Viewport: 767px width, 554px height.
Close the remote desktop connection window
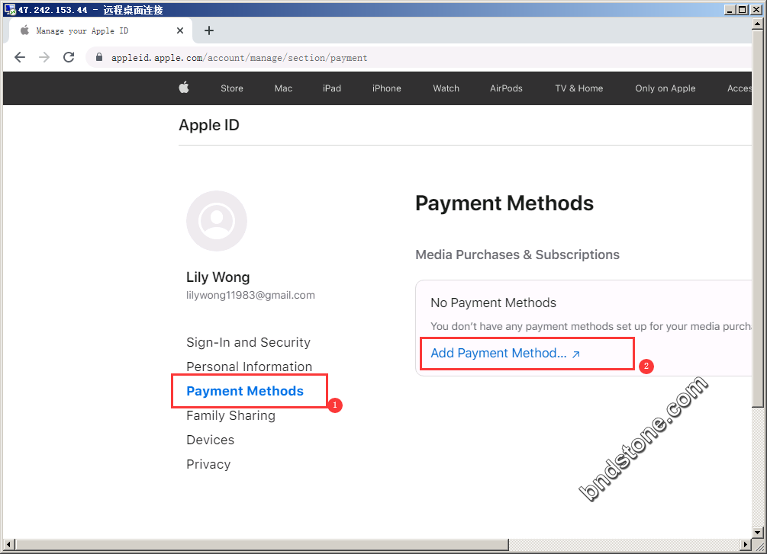756,9
